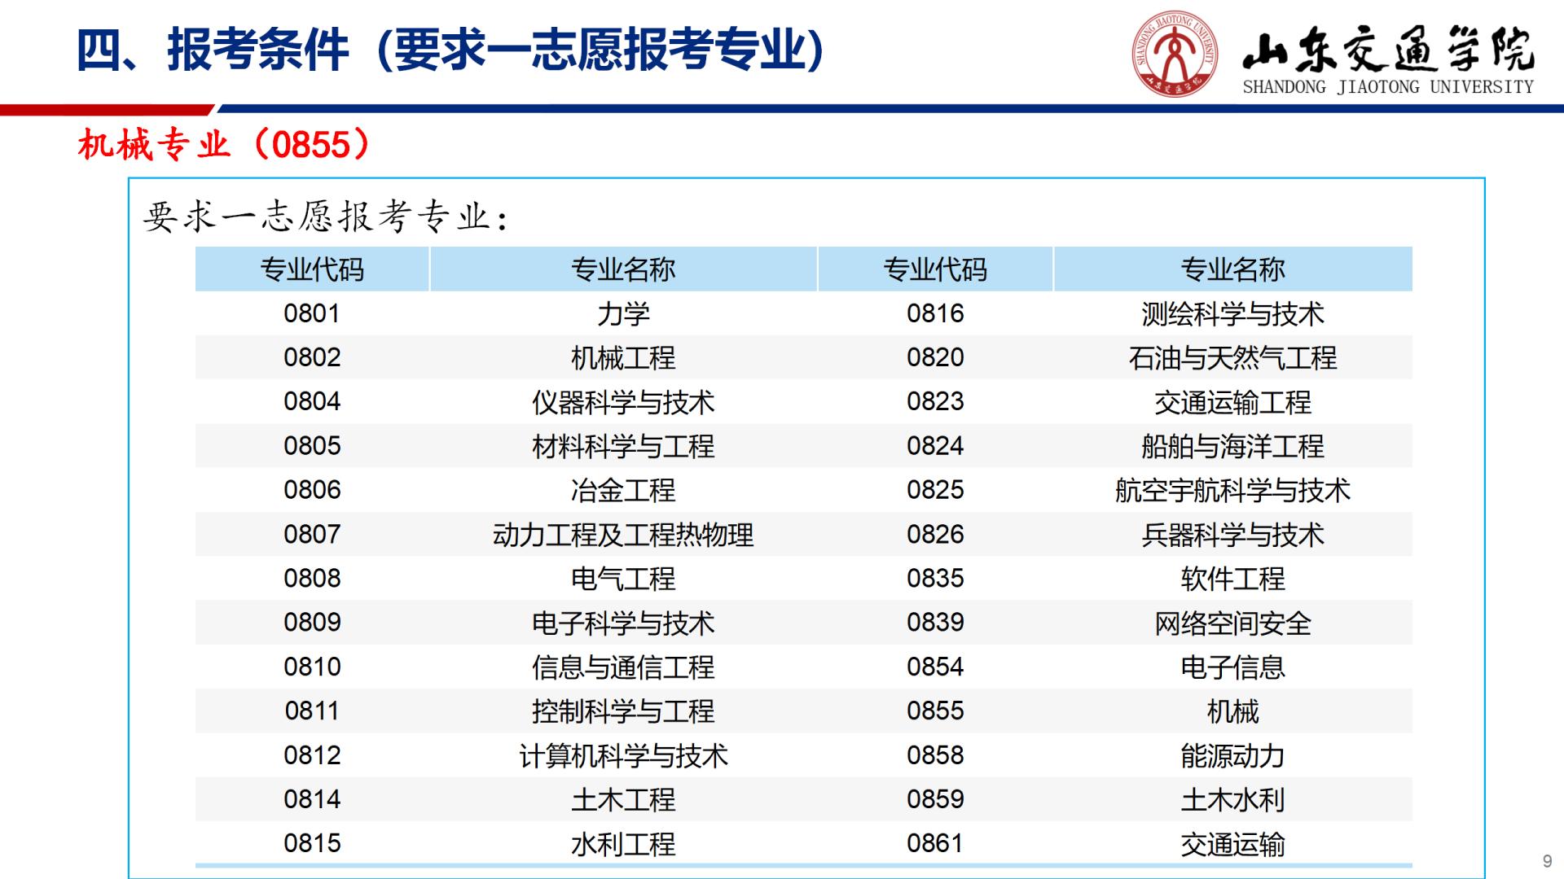Select the 计算机科学与技术 cell

[x=623, y=756]
